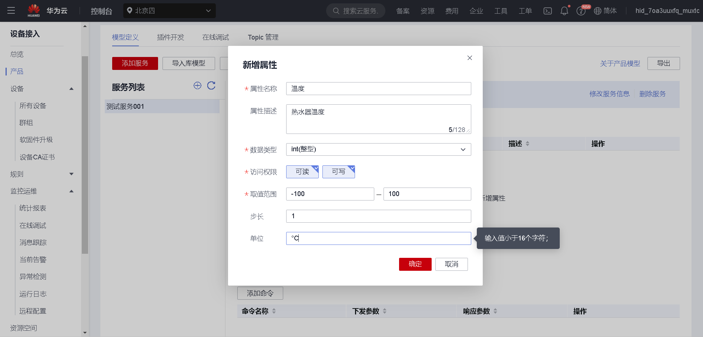Sort by 下发参数 column

tap(385, 311)
